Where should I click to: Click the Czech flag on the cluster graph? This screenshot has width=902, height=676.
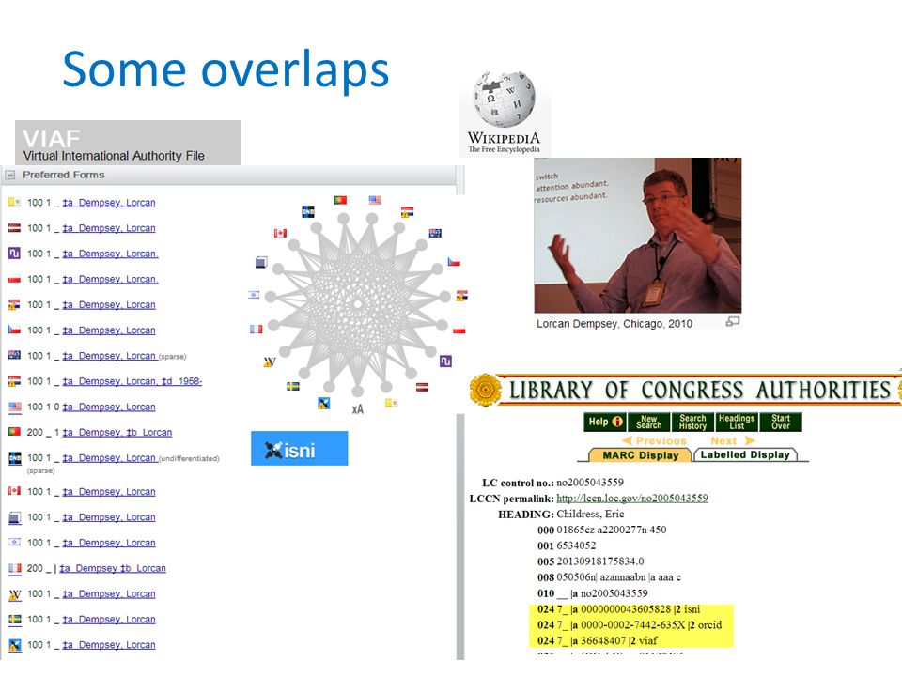[454, 262]
